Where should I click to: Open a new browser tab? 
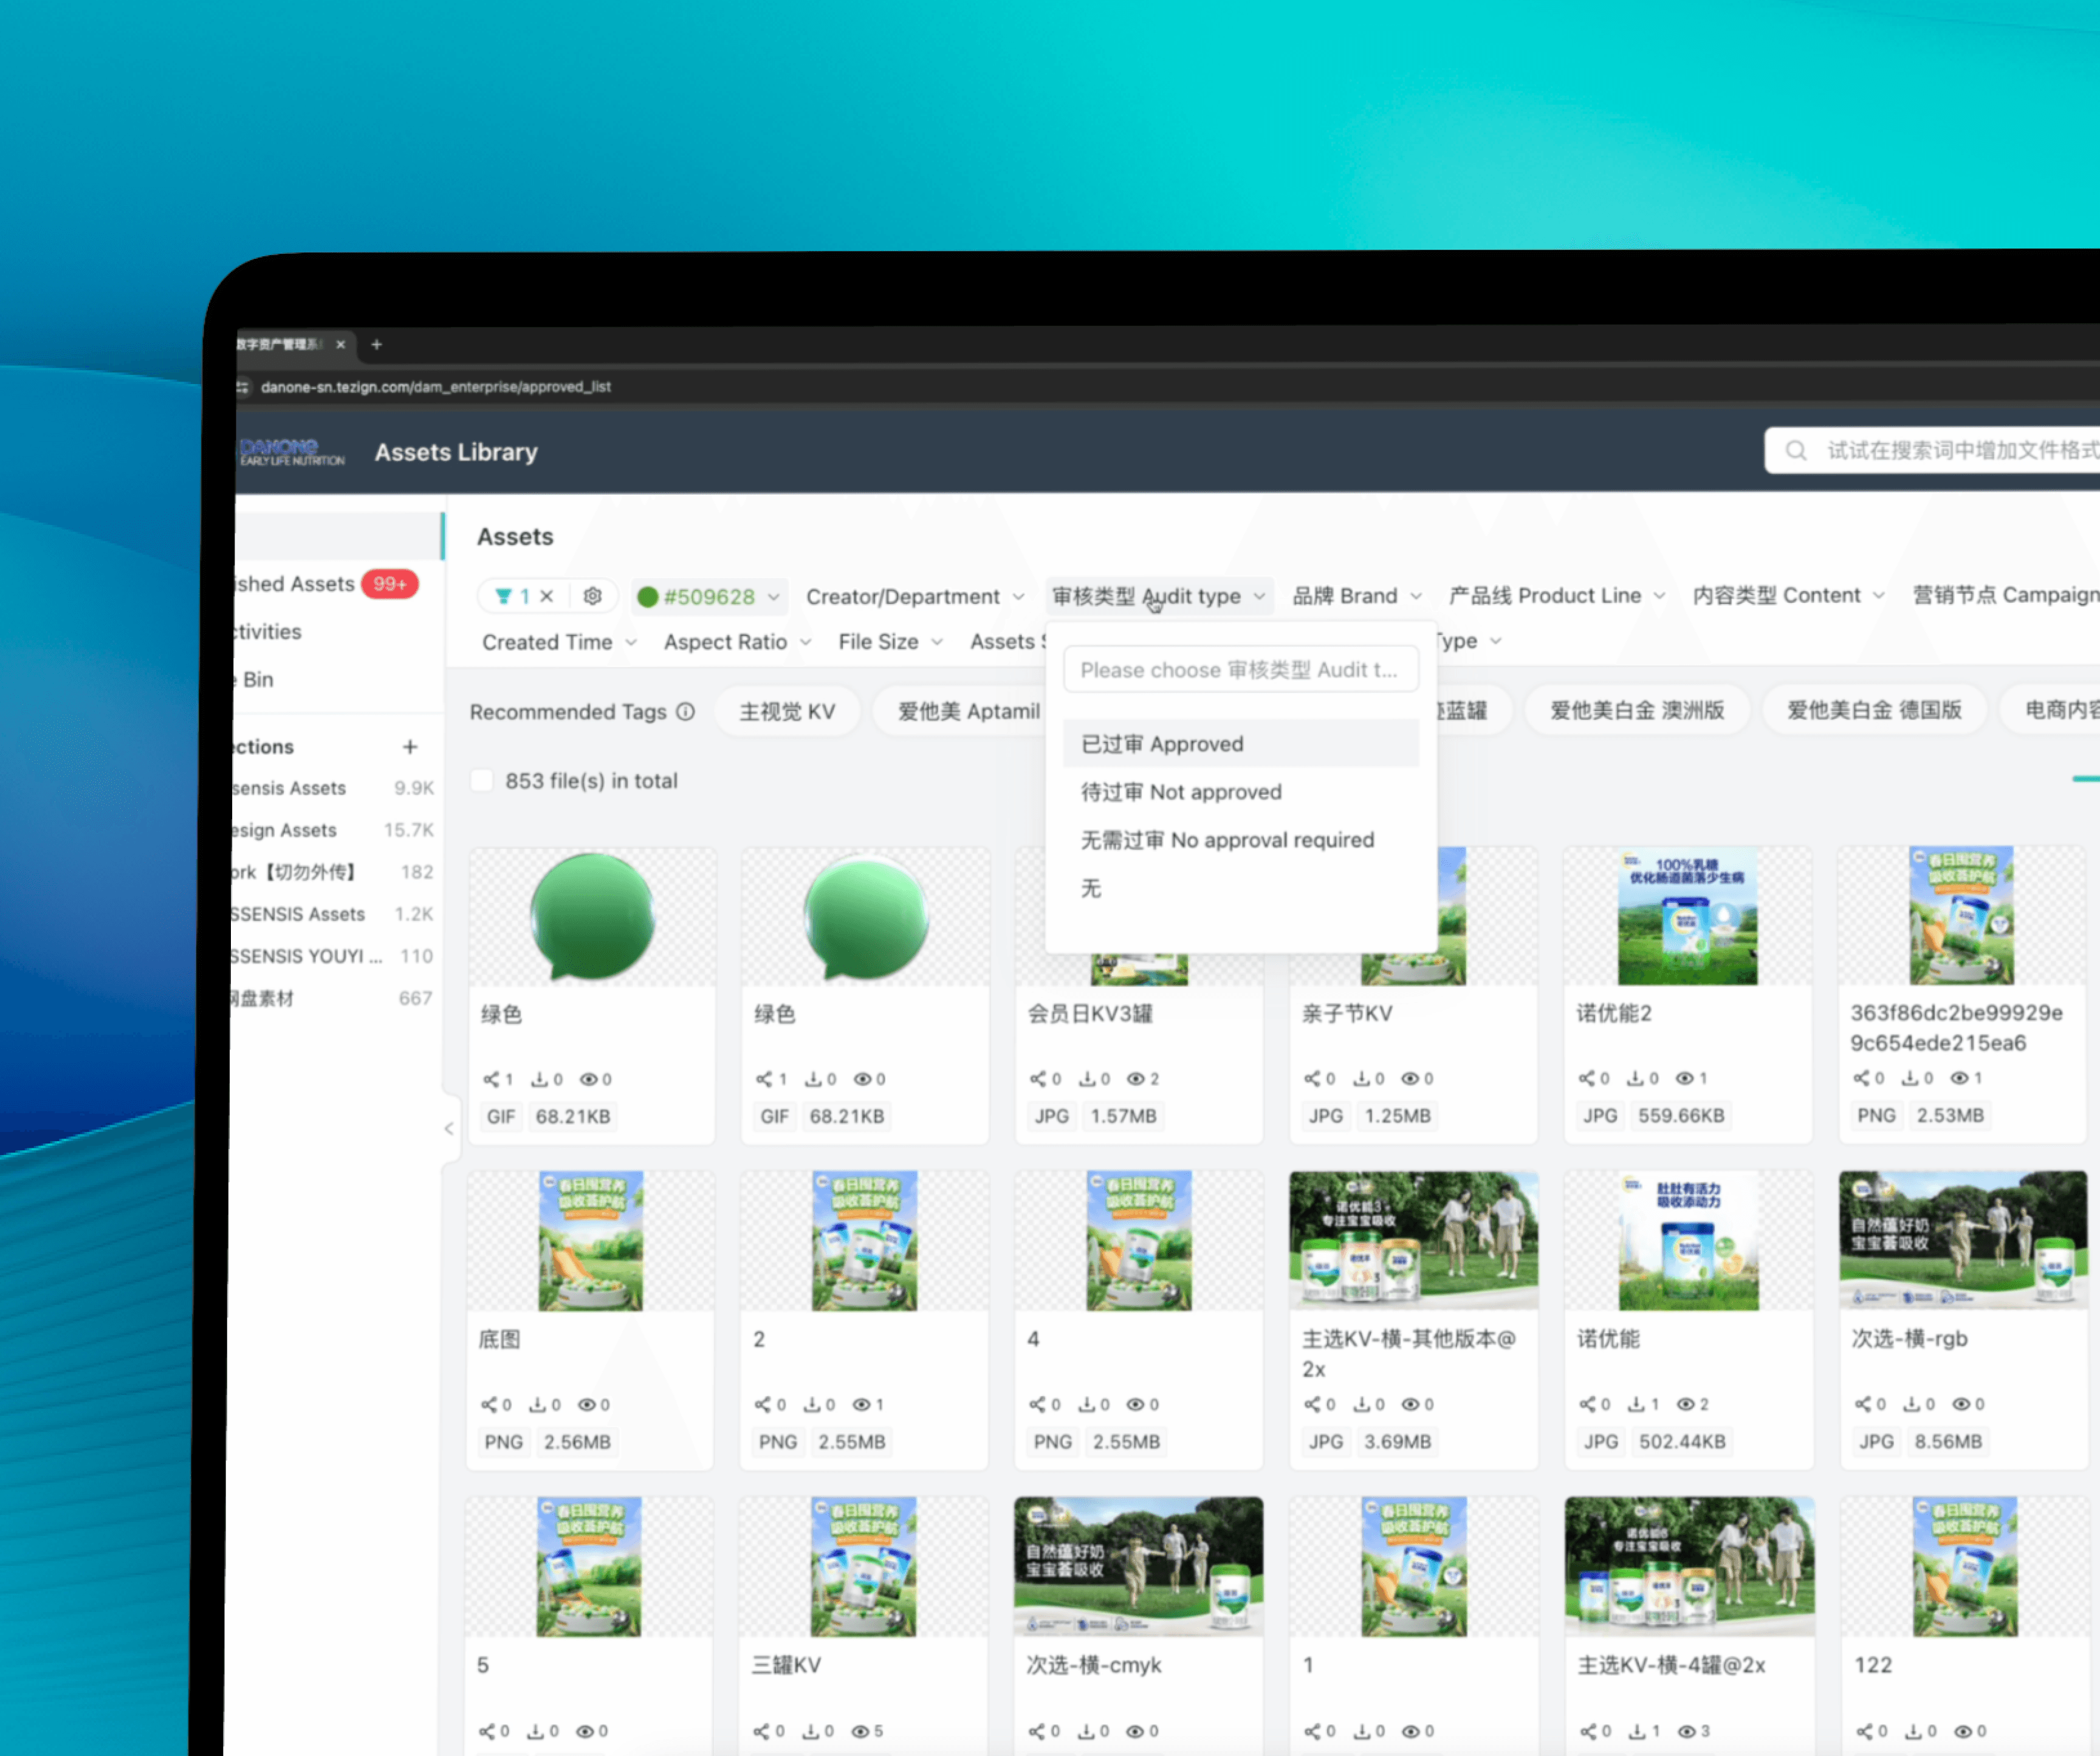377,344
